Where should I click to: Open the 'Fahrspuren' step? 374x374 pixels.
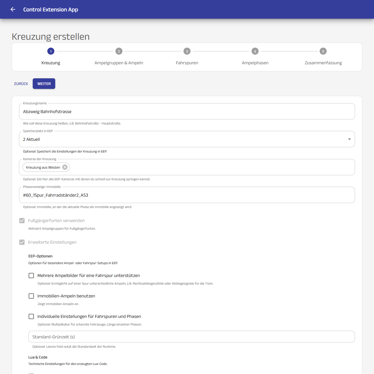[x=187, y=63]
